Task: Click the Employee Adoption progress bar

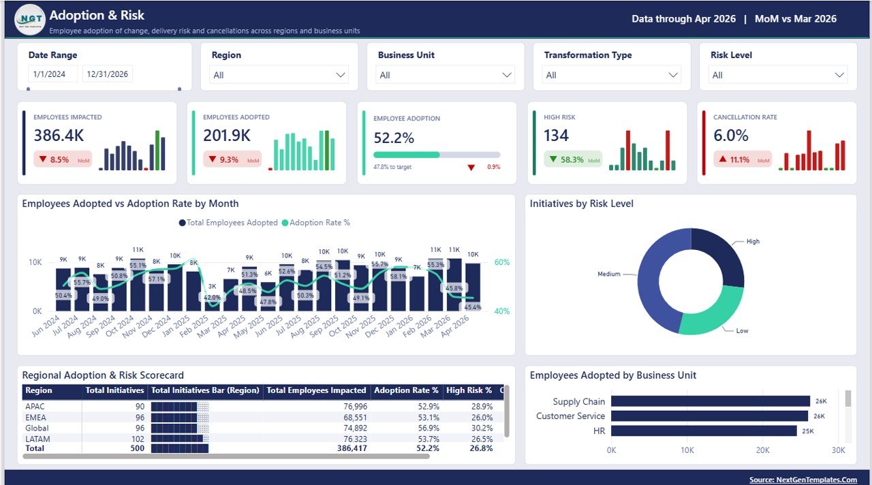Action: click(437, 155)
